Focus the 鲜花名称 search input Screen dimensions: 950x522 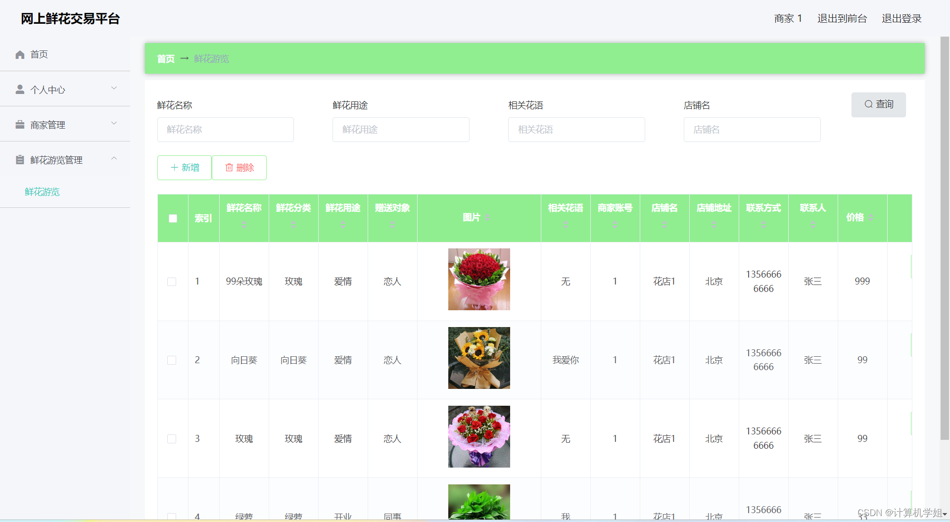[x=226, y=130]
